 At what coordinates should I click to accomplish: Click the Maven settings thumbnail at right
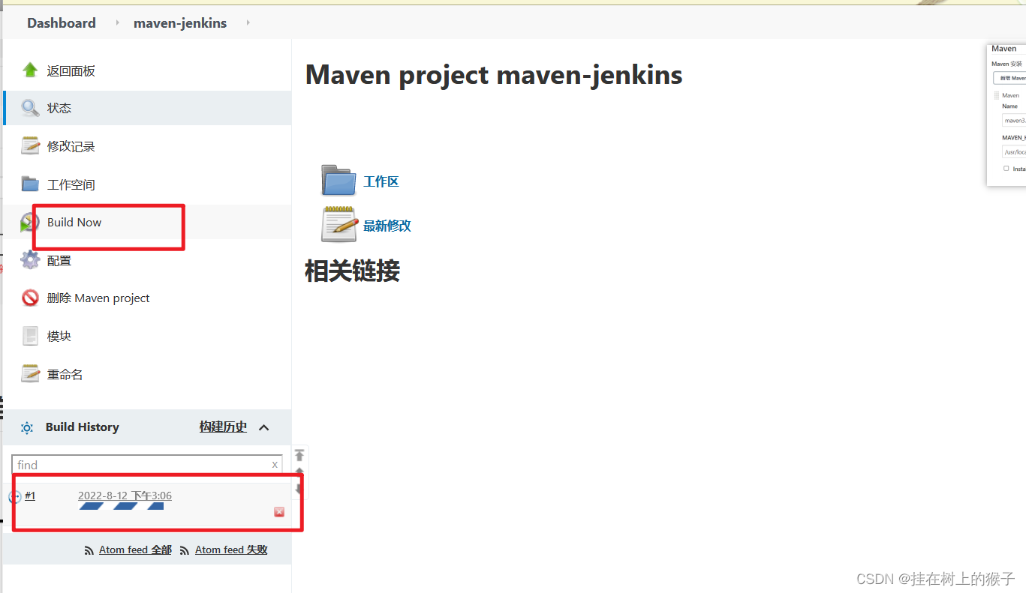1006,114
